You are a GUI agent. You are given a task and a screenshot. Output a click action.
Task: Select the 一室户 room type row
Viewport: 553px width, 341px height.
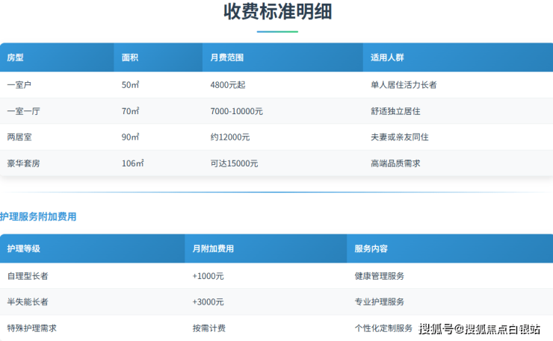point(19,85)
